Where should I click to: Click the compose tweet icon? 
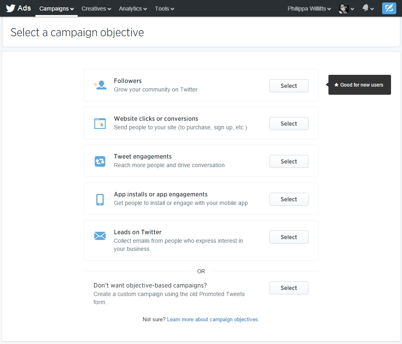tap(389, 8)
